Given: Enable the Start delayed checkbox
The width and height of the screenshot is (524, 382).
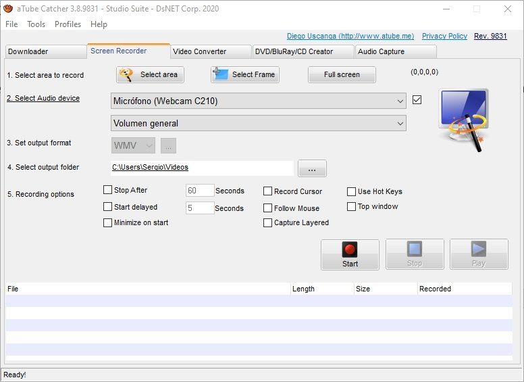Looking at the screenshot, I should tap(107, 207).
